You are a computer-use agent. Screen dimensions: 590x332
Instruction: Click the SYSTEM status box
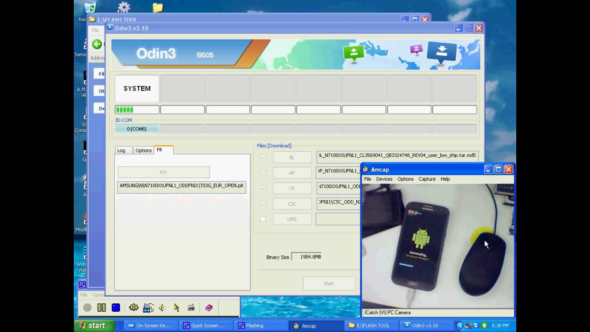tap(137, 89)
